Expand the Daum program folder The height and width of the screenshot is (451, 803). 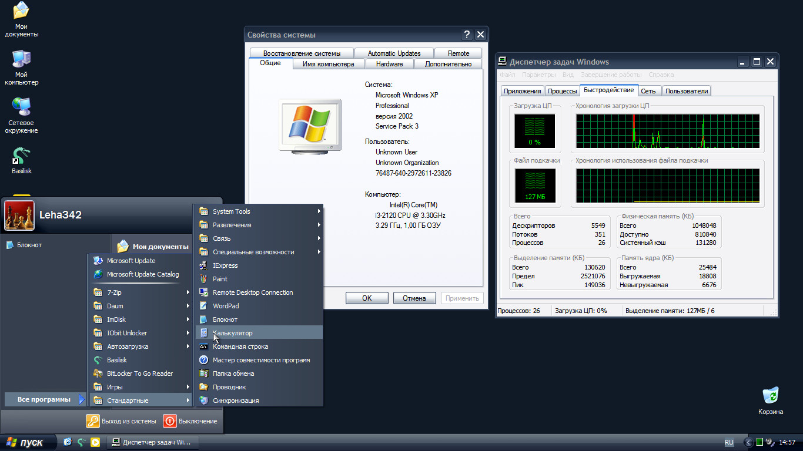(x=140, y=306)
